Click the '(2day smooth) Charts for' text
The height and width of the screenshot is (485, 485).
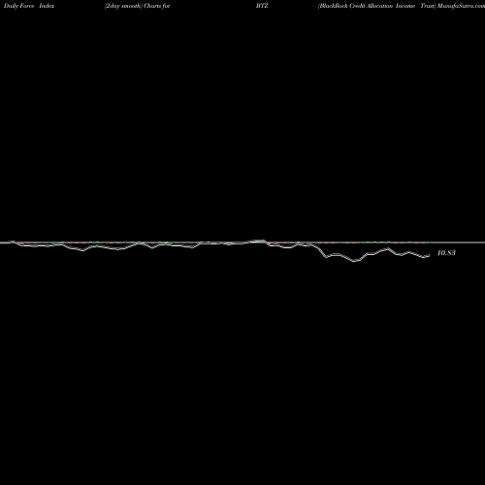[x=138, y=6]
